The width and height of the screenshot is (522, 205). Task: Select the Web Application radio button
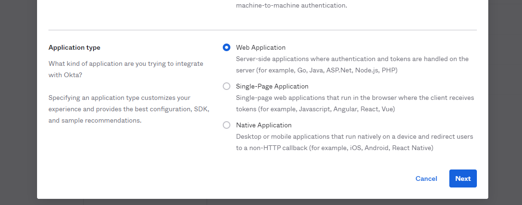(227, 47)
